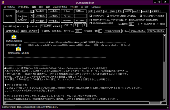This screenshot has width=170, height=110.
Task: Uncheck wav入力時ダミーヘッダ追加 option
Action: (141, 16)
